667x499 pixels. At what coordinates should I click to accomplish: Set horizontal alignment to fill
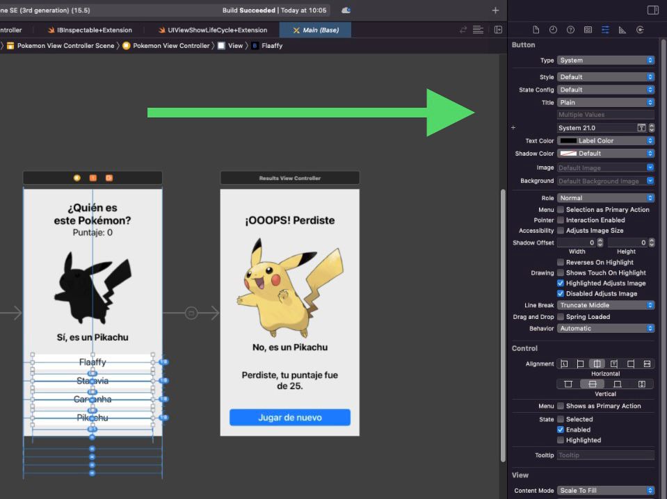pyautogui.click(x=647, y=364)
